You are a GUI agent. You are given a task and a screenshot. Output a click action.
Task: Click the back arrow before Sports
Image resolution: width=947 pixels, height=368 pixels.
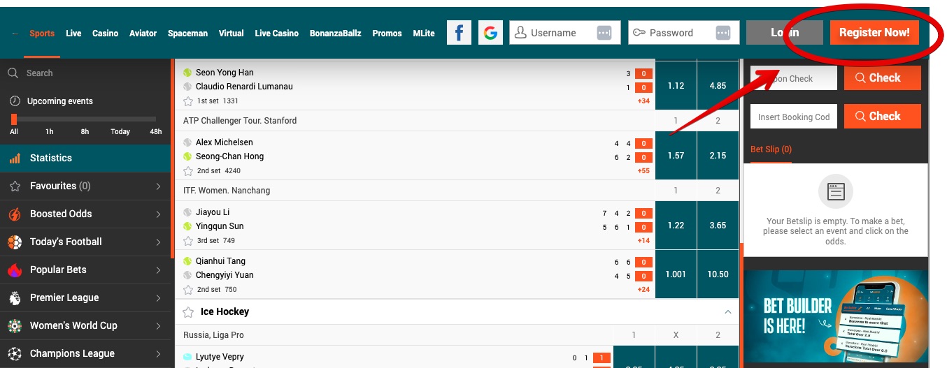(15, 34)
